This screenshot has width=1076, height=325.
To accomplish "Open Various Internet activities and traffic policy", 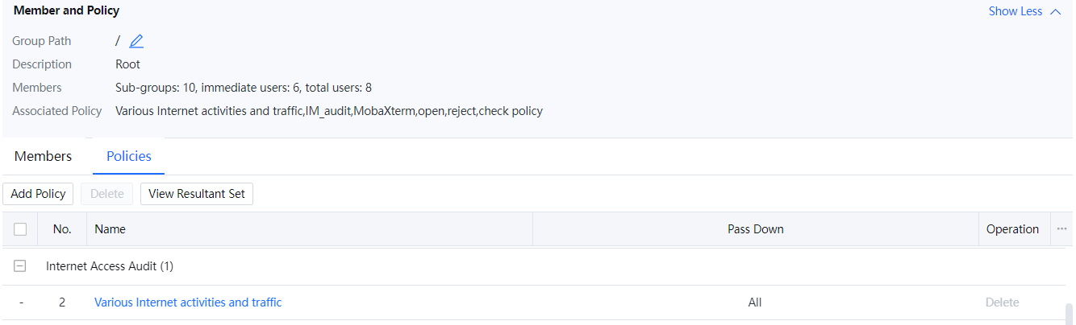I will point(188,302).
